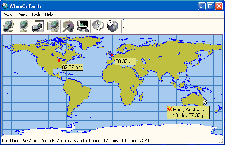Click the computer with globe page icon
The image size is (225, 145).
(38, 26)
